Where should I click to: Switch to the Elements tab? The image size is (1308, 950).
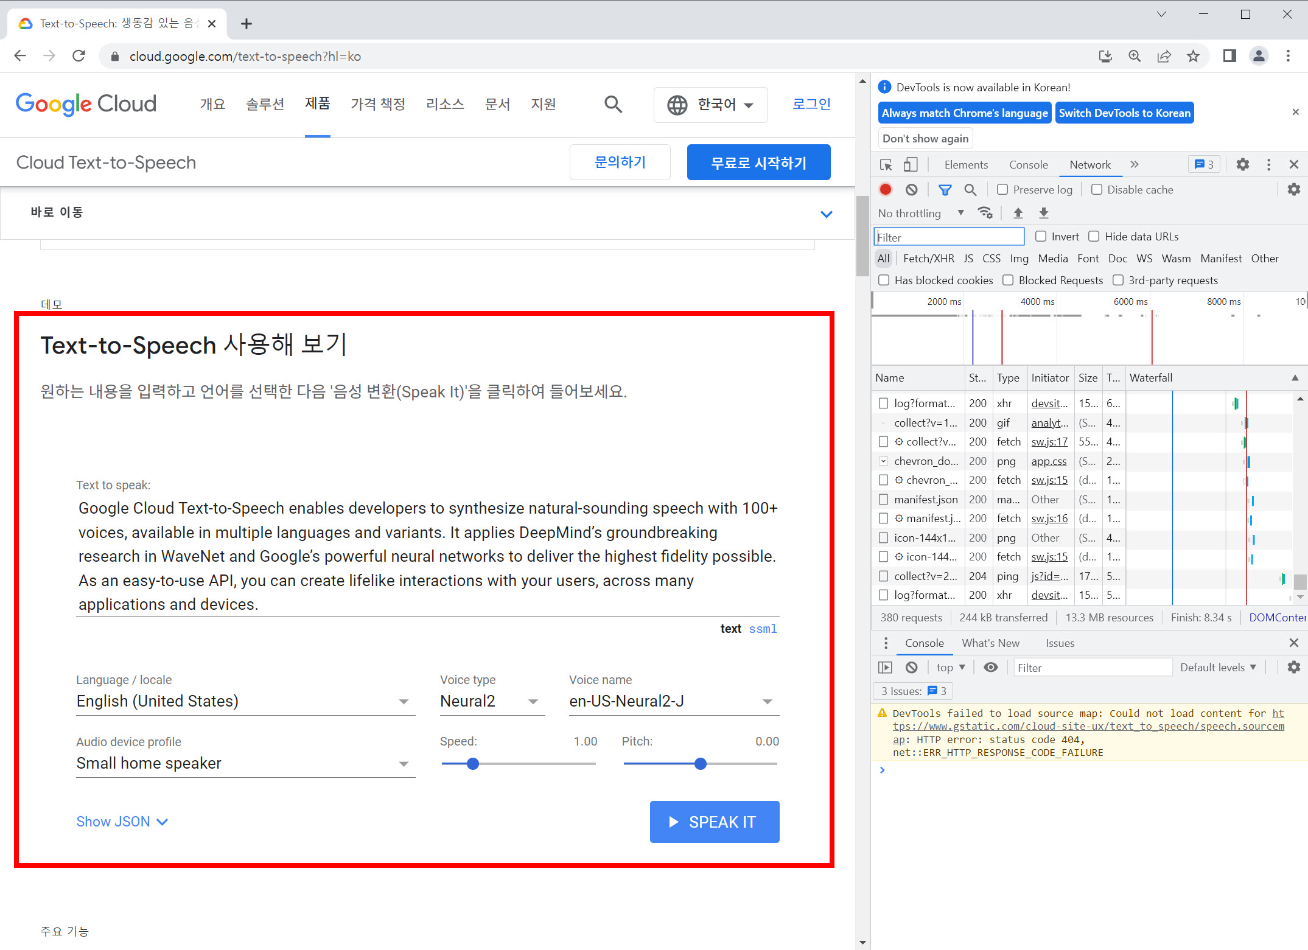(966, 165)
